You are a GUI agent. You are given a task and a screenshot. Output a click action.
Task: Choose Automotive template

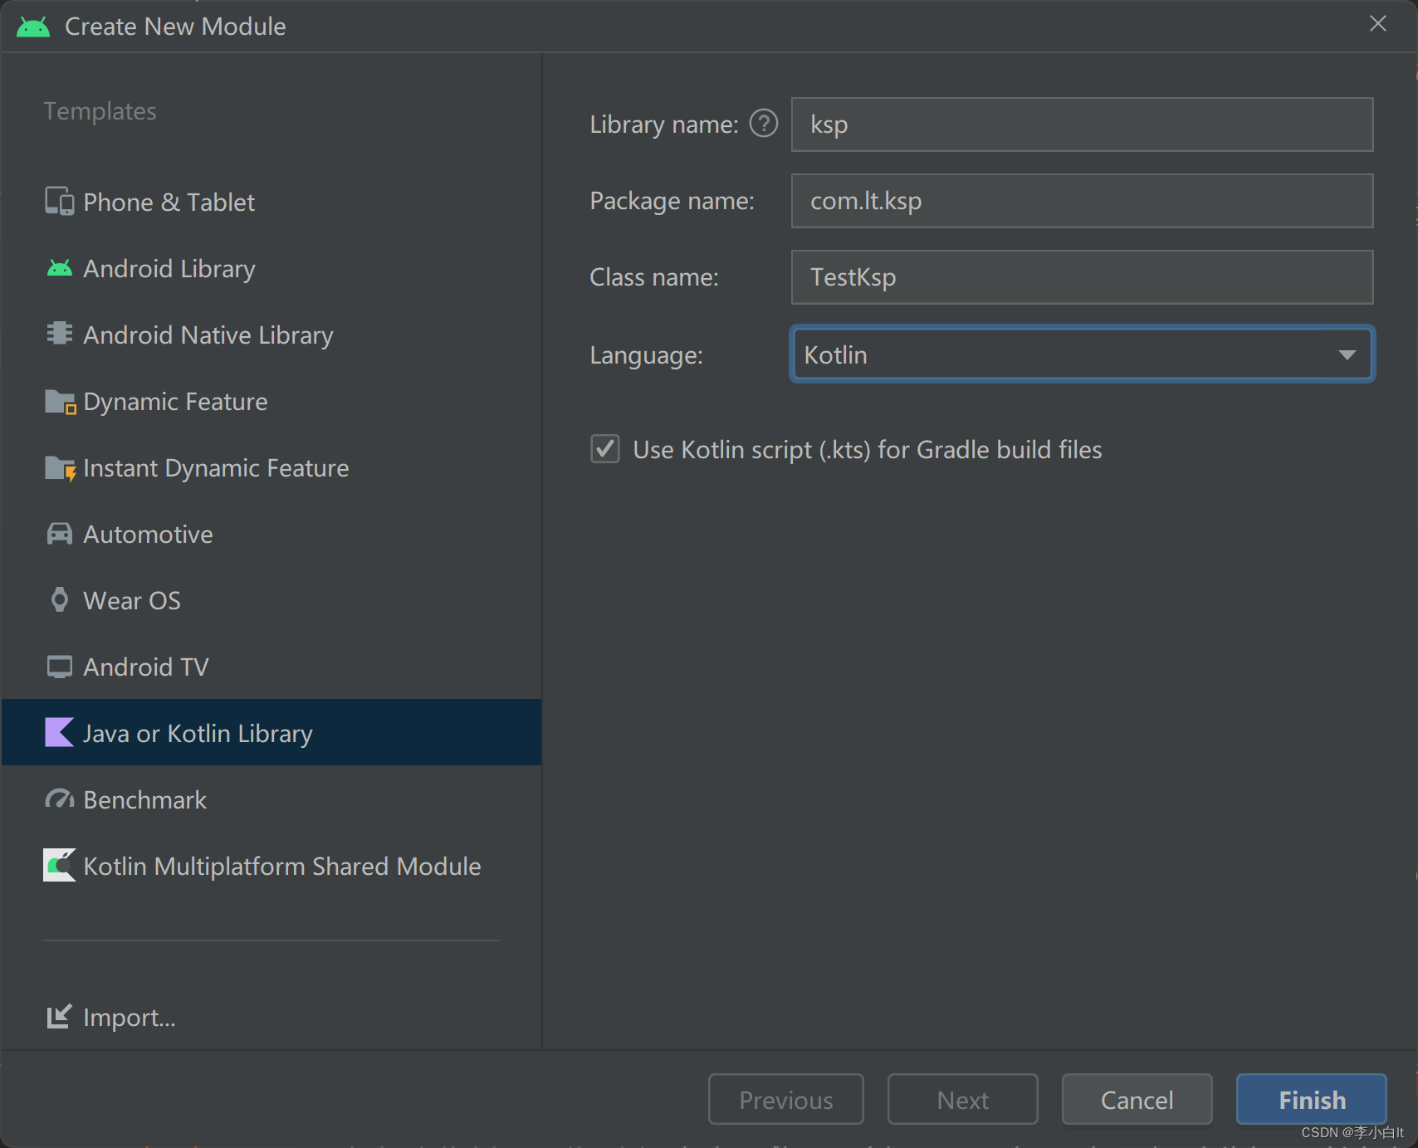pyautogui.click(x=271, y=534)
